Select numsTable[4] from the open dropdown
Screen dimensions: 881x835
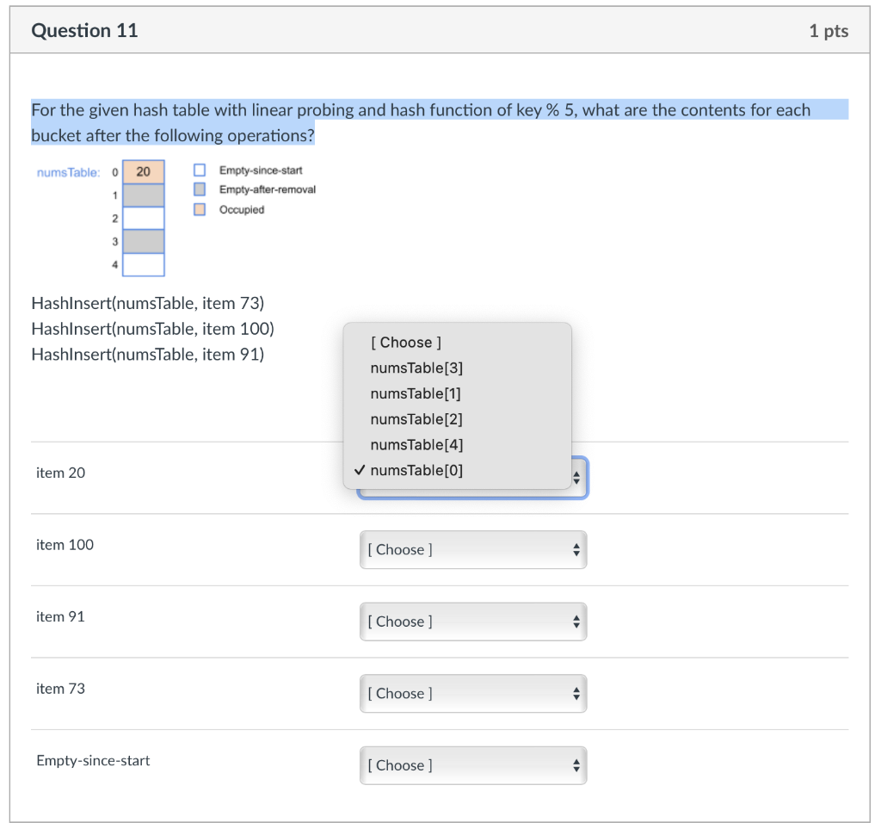coord(416,445)
